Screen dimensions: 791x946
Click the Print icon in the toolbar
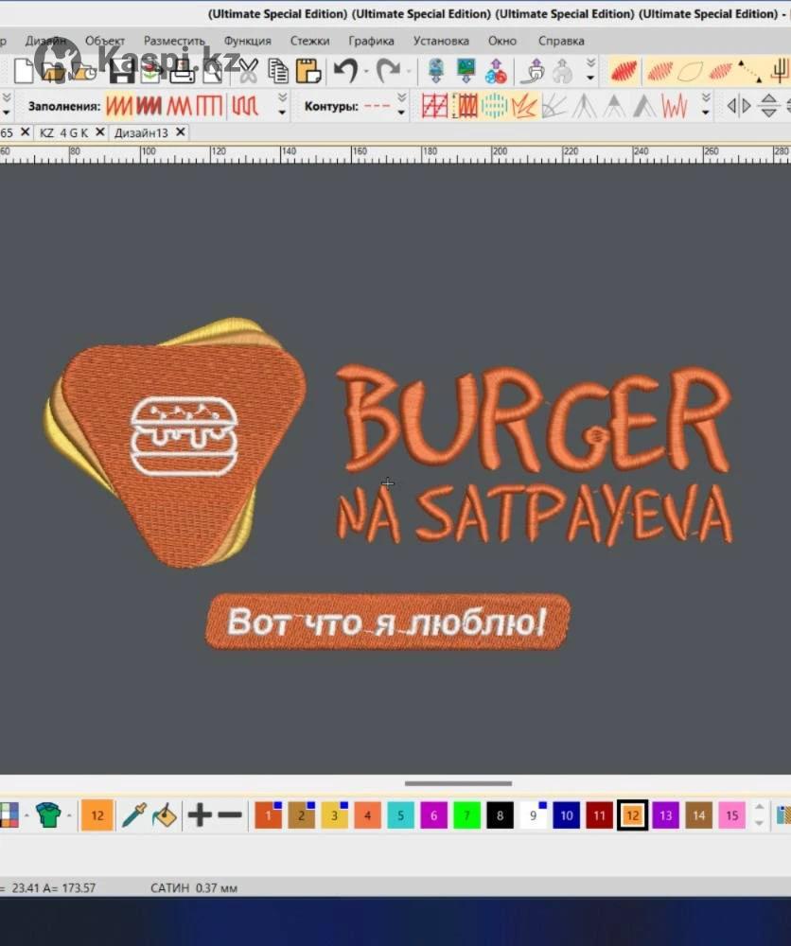tap(183, 72)
